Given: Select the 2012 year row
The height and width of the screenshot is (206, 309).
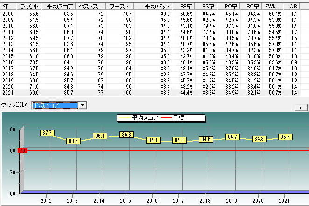Looking at the screenshot, I should [x=150, y=38].
